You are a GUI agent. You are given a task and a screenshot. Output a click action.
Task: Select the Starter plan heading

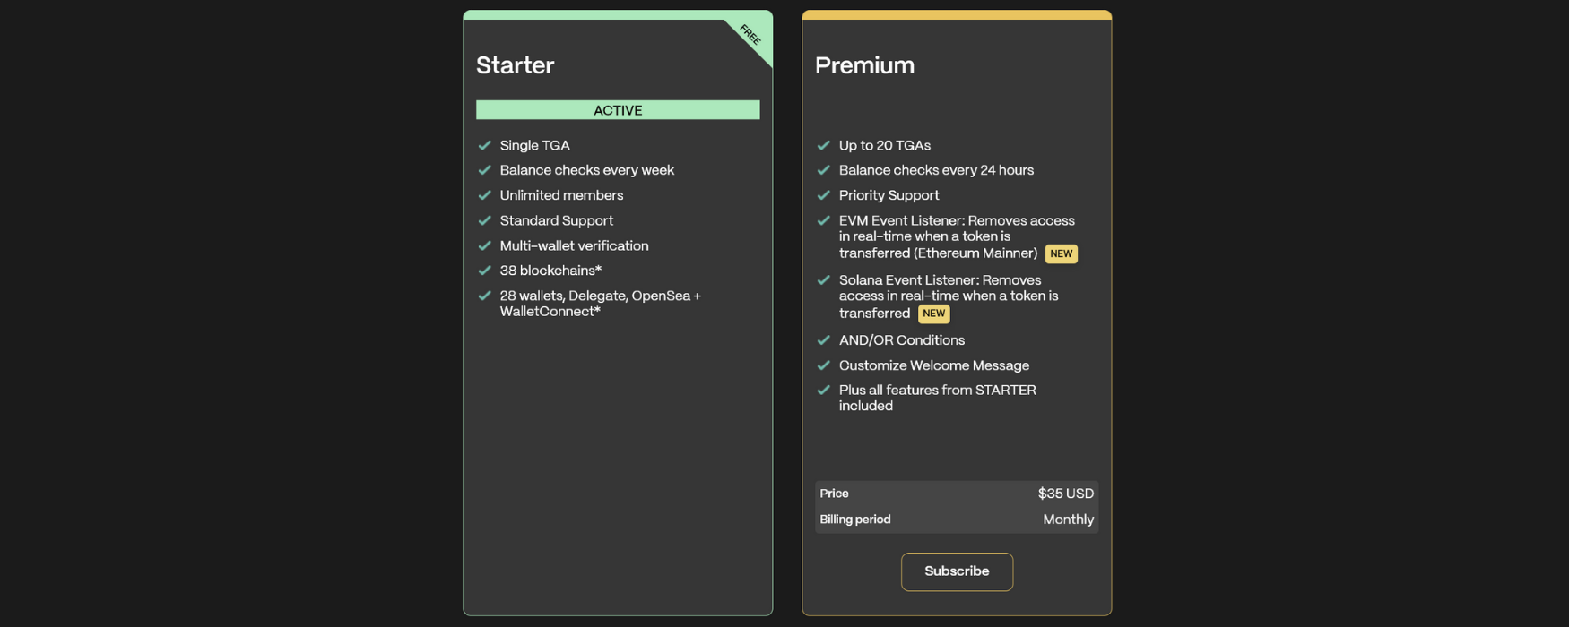pyautogui.click(x=515, y=65)
